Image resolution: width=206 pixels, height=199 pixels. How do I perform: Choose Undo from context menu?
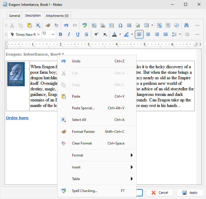[97, 61]
